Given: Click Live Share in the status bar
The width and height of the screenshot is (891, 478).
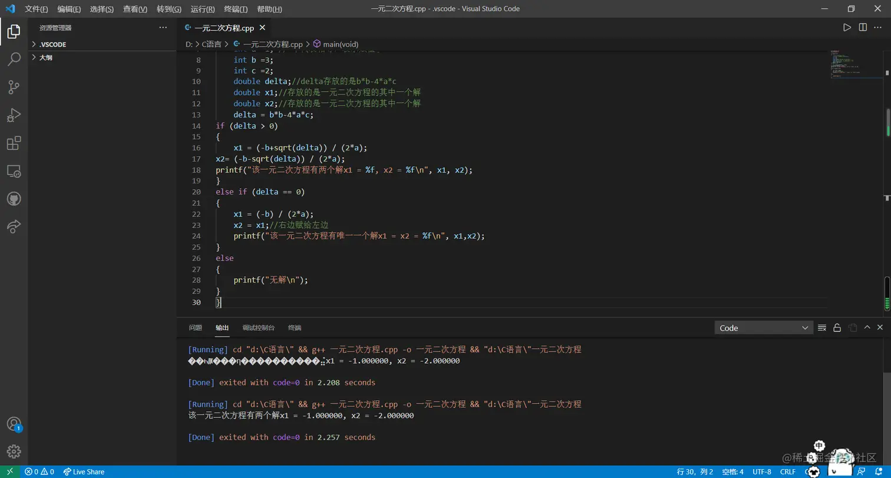Looking at the screenshot, I should [84, 472].
